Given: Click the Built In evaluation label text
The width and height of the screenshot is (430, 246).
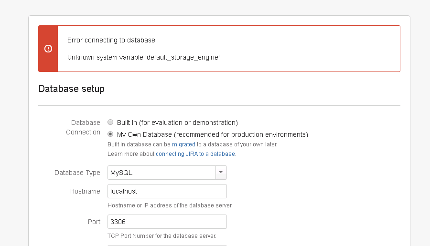Looking at the screenshot, I should [177, 123].
